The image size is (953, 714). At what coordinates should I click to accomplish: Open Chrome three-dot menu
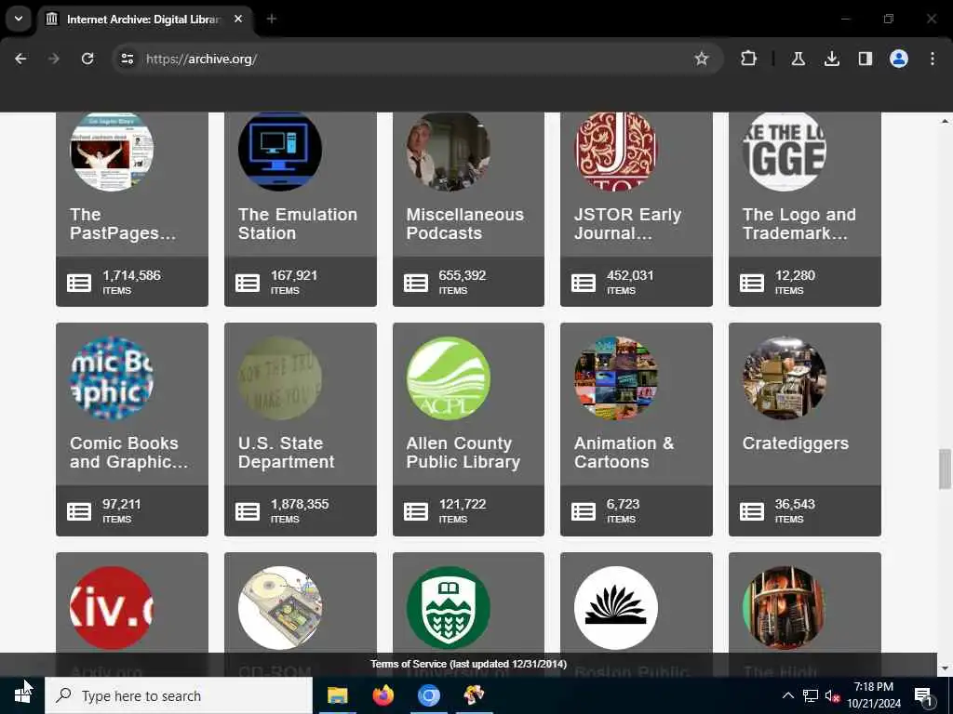(933, 59)
